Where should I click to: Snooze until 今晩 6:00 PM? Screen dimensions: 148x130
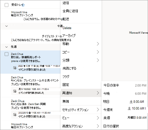click(125, 94)
